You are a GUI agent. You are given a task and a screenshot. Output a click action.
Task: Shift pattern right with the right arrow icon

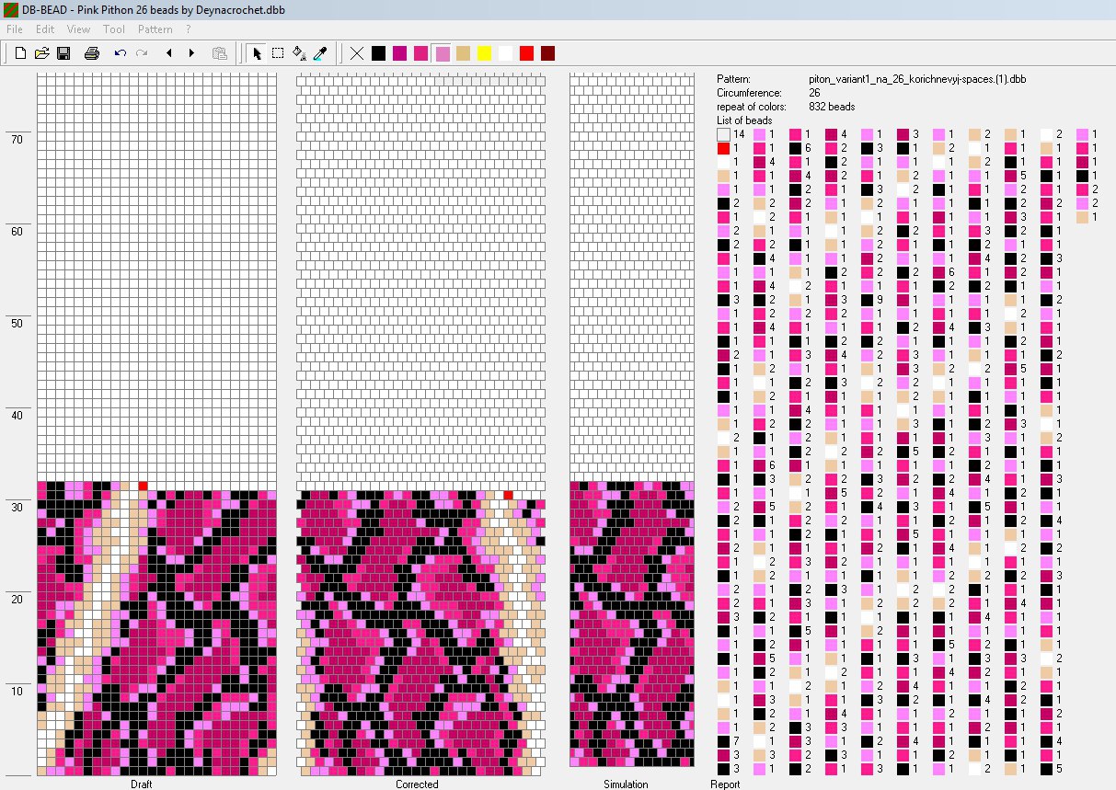point(191,53)
